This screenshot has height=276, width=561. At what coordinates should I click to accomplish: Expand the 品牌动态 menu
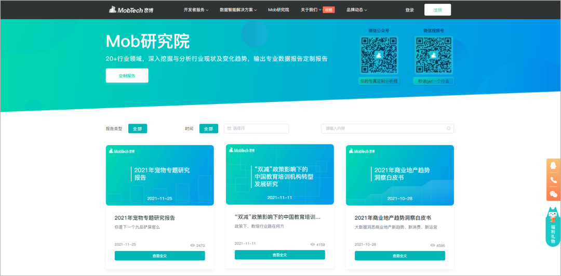point(356,10)
